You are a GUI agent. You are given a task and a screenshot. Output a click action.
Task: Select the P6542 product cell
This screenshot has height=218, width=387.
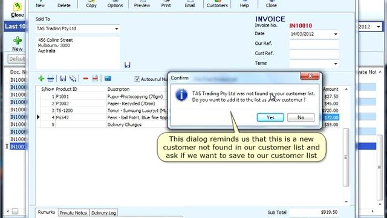80,117
